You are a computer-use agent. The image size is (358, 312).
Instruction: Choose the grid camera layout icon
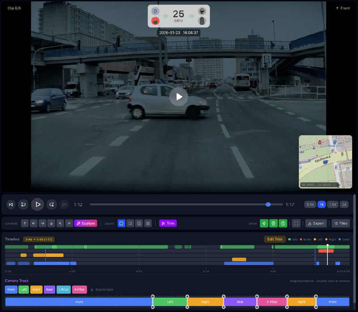coord(147,223)
